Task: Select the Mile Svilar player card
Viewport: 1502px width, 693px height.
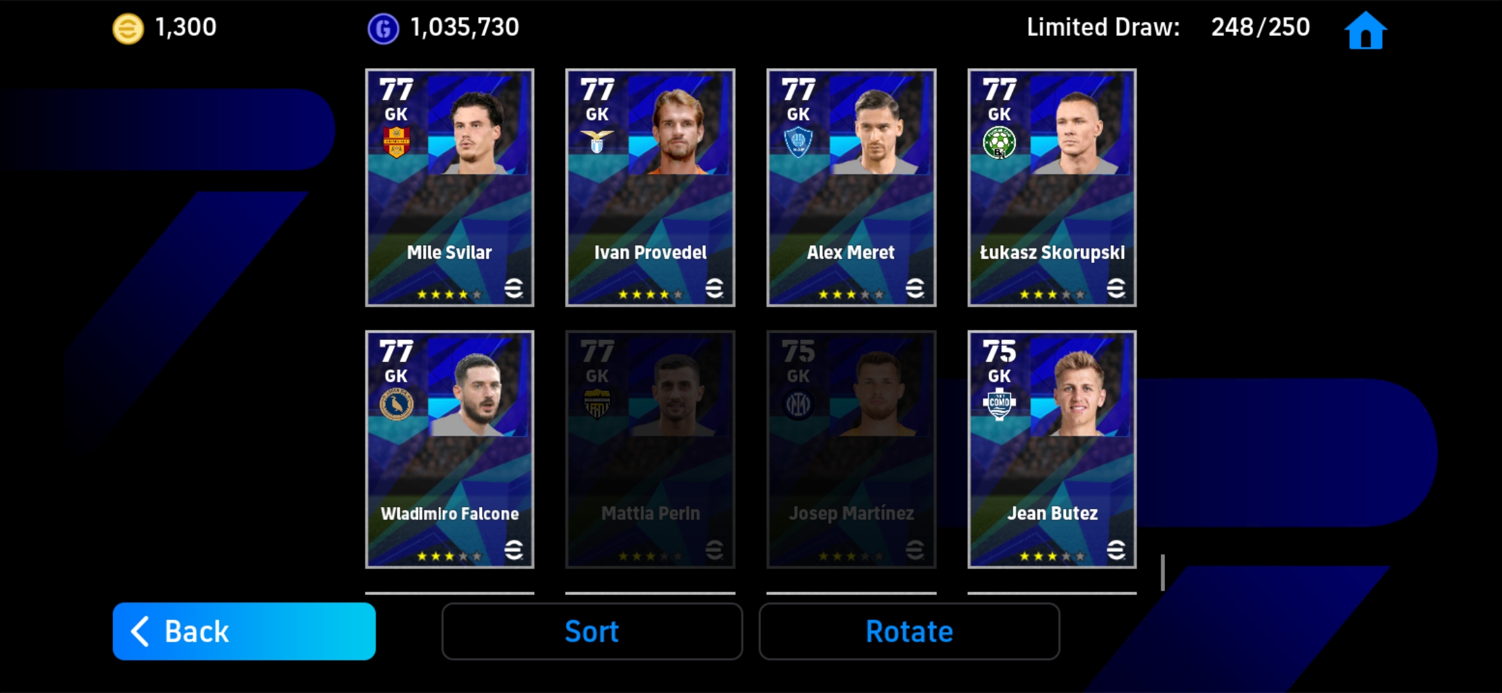Action: tap(449, 187)
